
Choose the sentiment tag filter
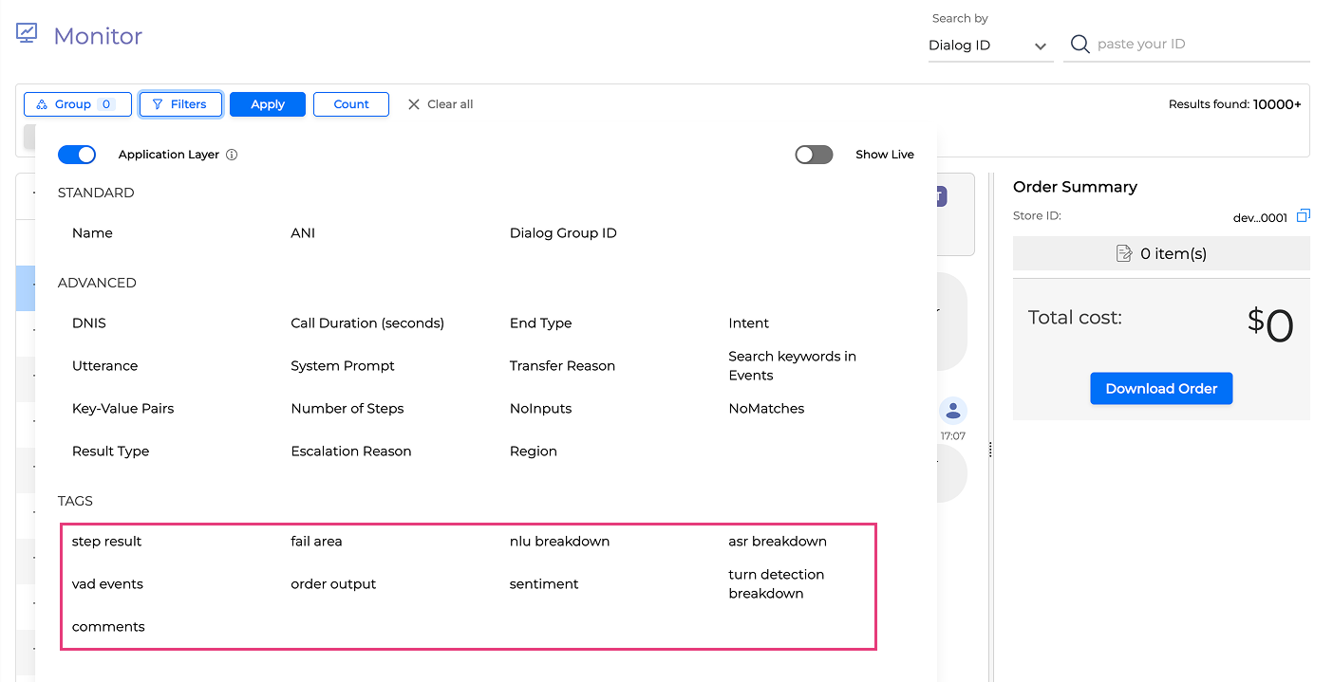coord(544,584)
